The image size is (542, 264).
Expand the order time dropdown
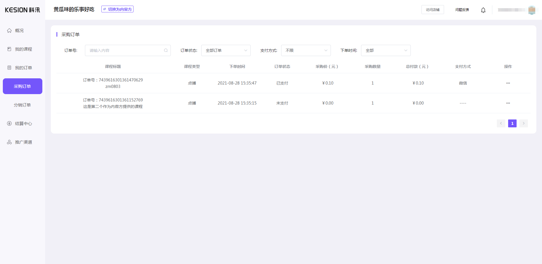[x=386, y=50]
